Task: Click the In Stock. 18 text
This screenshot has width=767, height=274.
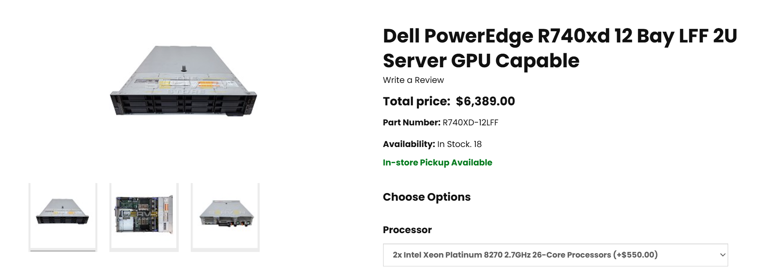Action: (x=459, y=144)
